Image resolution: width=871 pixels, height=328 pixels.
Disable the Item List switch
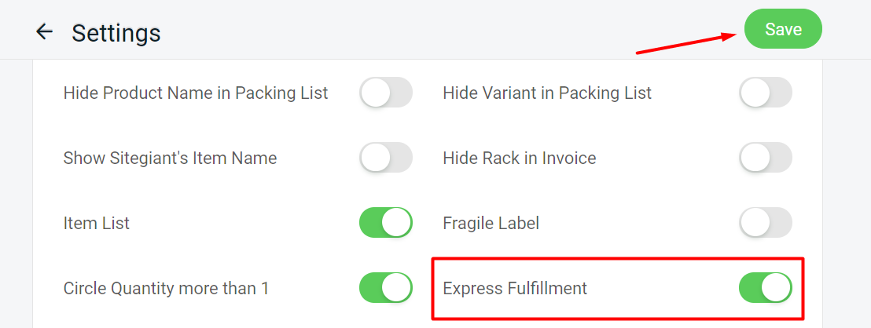tap(386, 223)
